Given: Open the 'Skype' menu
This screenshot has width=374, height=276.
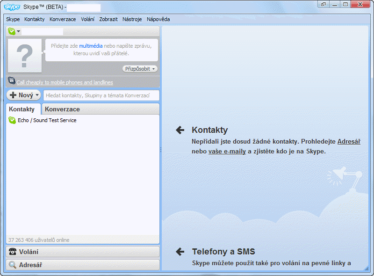Looking at the screenshot, I should 13,19.
